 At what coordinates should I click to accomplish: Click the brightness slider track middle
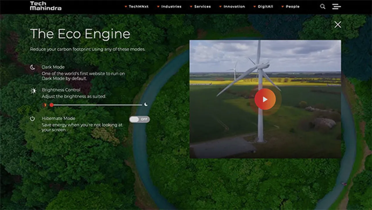pos(97,105)
